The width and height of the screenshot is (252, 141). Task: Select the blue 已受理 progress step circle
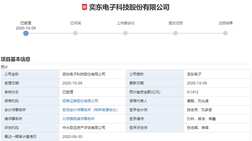pos(26,33)
